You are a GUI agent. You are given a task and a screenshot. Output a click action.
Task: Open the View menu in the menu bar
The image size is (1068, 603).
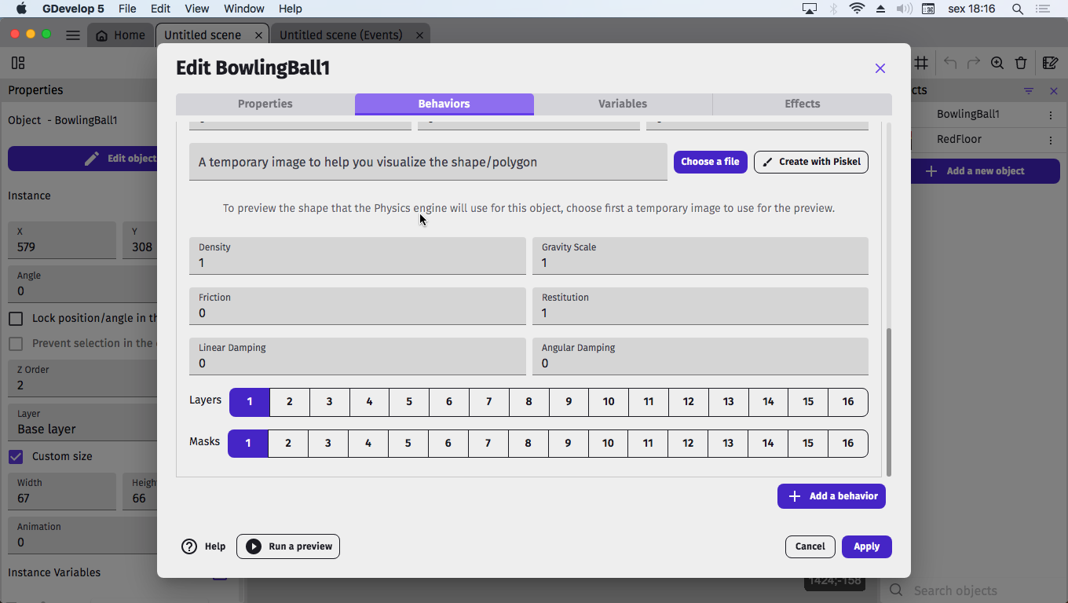click(196, 9)
